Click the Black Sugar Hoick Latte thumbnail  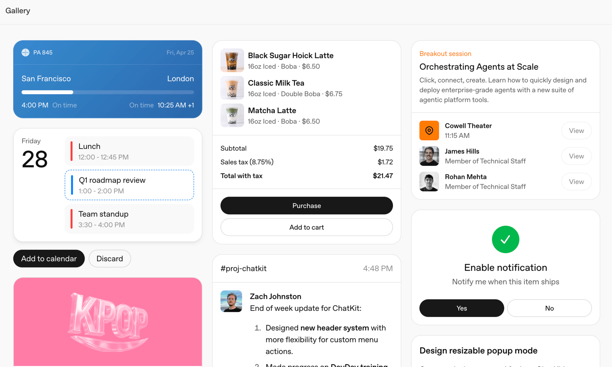232,60
